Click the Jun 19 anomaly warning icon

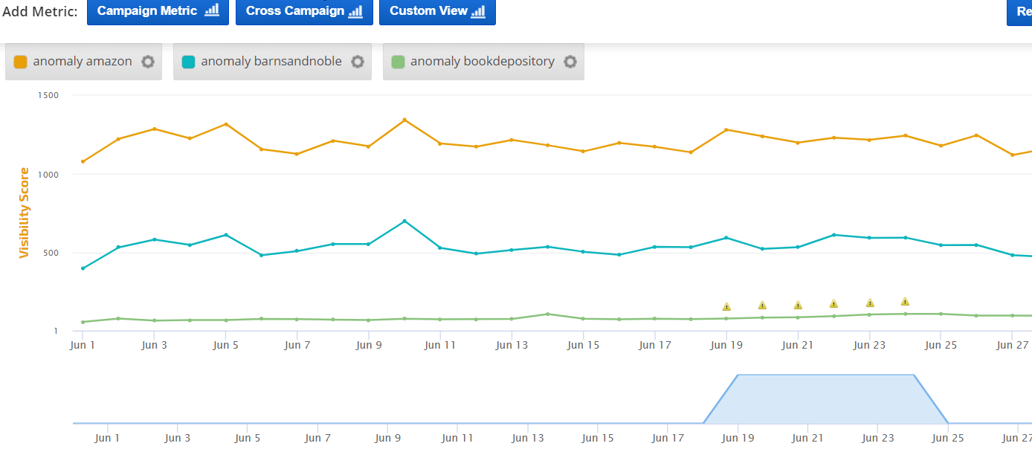pyautogui.click(x=726, y=306)
